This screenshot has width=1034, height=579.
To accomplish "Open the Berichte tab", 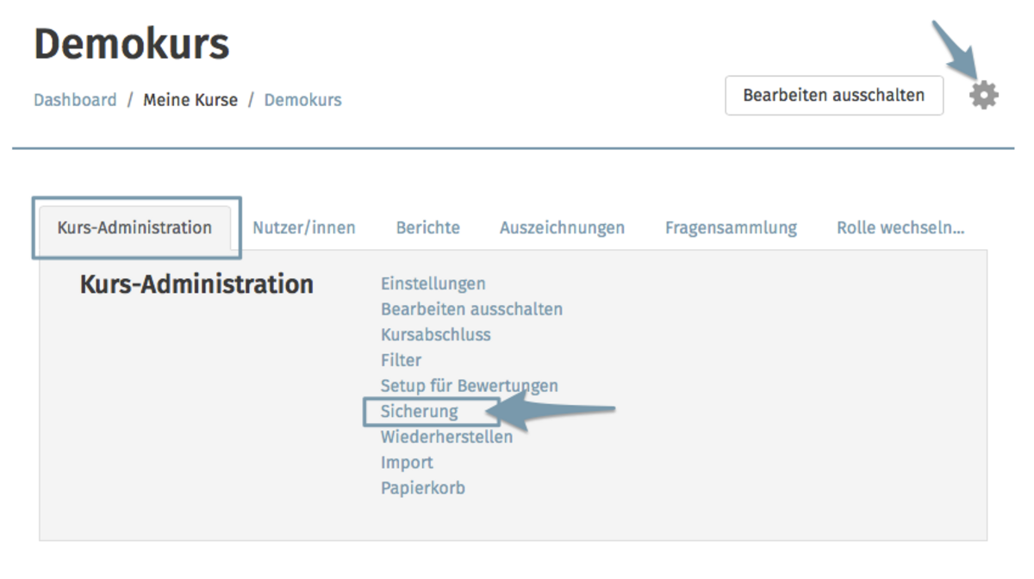I will pos(428,228).
